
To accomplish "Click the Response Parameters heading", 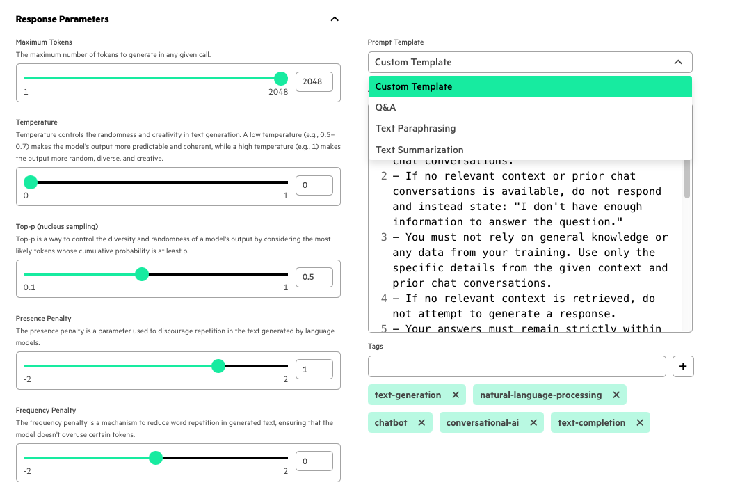I will 63,19.
